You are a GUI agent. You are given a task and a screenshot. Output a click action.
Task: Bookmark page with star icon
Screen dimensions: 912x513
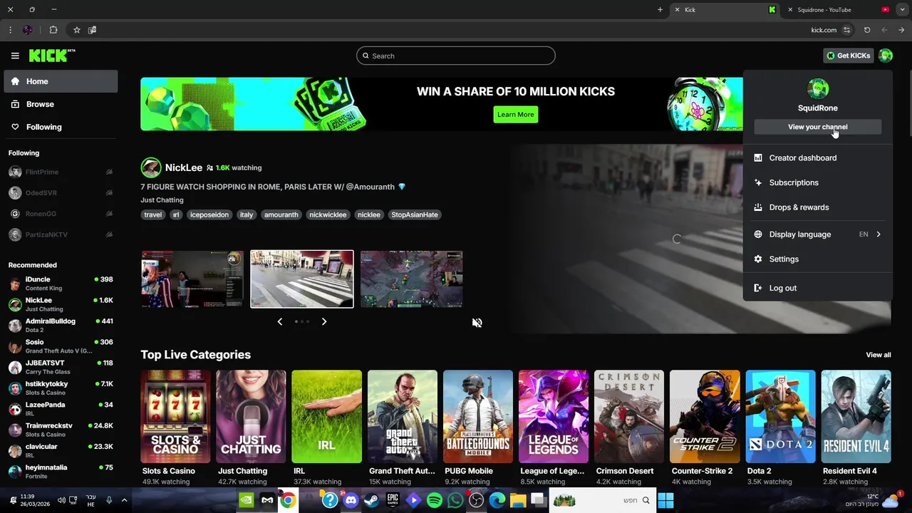point(76,30)
